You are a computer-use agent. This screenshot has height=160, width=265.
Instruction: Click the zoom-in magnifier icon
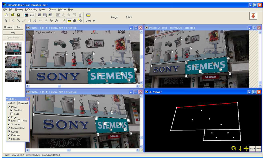(69, 15)
